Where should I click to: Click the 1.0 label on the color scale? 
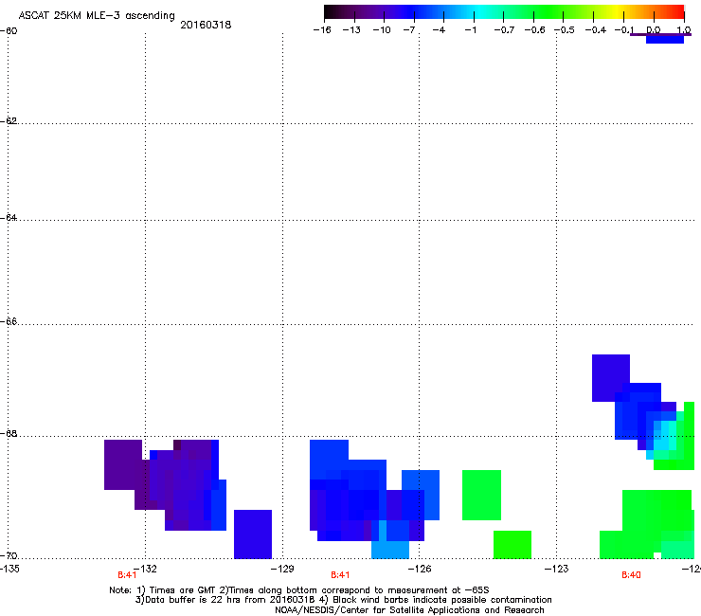(x=684, y=30)
